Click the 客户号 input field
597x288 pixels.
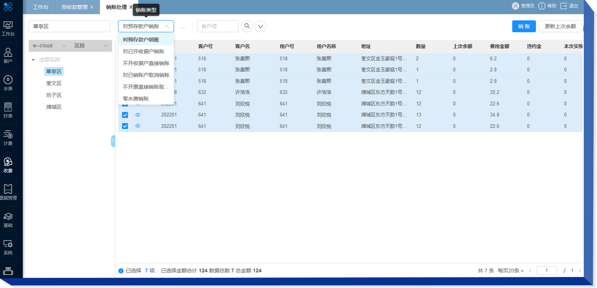[x=218, y=26]
